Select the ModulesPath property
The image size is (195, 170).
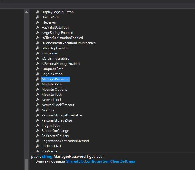coord(52,84)
